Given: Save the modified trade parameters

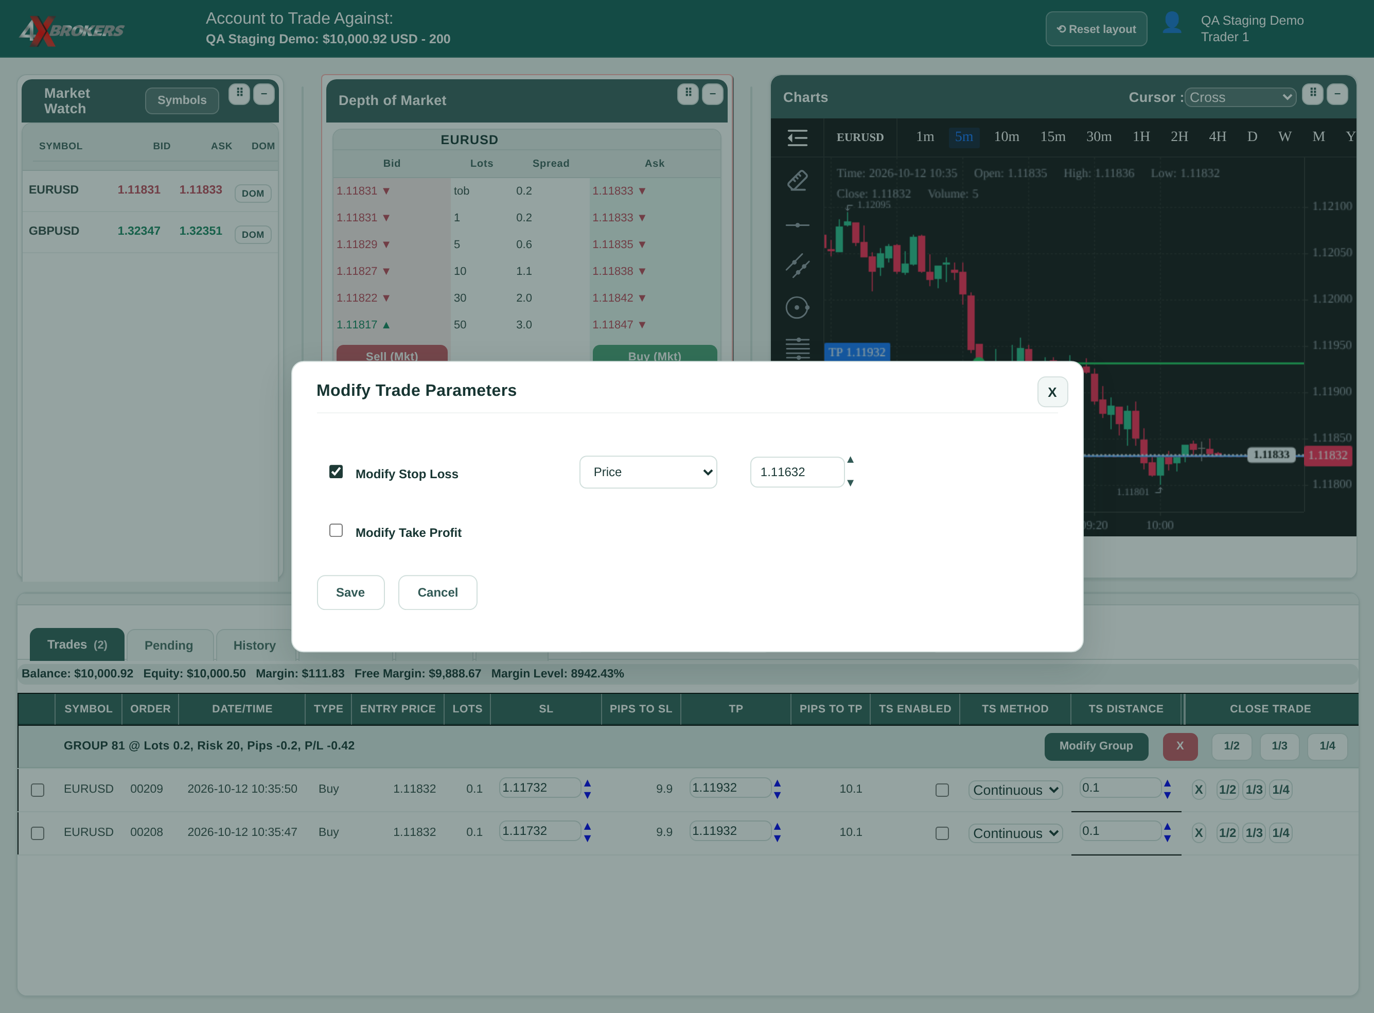Looking at the screenshot, I should coord(350,592).
